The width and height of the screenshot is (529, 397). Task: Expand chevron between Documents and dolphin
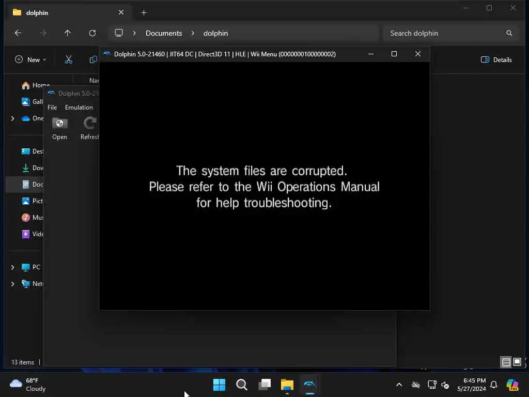pyautogui.click(x=193, y=33)
